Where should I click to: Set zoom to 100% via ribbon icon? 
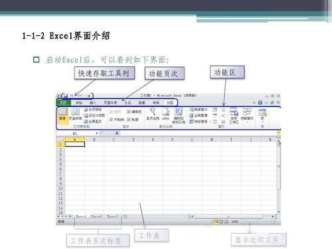click(165, 114)
